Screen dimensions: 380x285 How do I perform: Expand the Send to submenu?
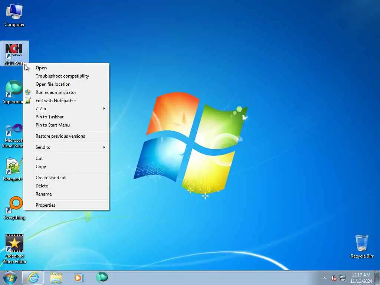[x=66, y=147]
